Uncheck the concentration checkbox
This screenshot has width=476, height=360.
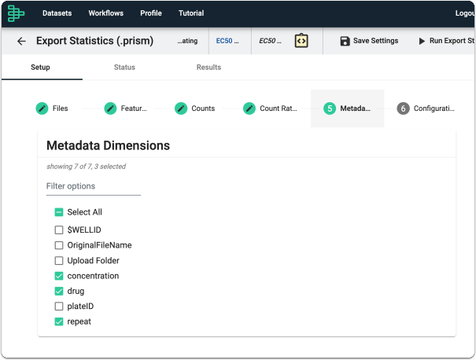(59, 276)
